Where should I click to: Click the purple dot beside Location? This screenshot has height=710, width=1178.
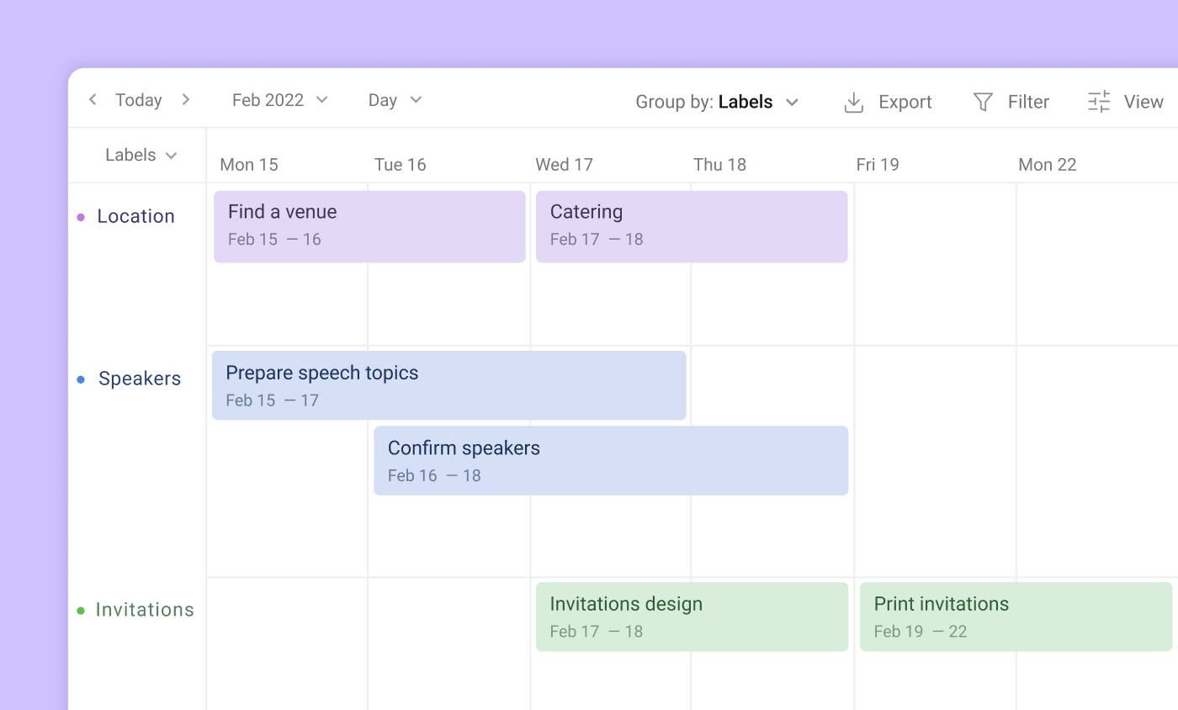(x=80, y=216)
